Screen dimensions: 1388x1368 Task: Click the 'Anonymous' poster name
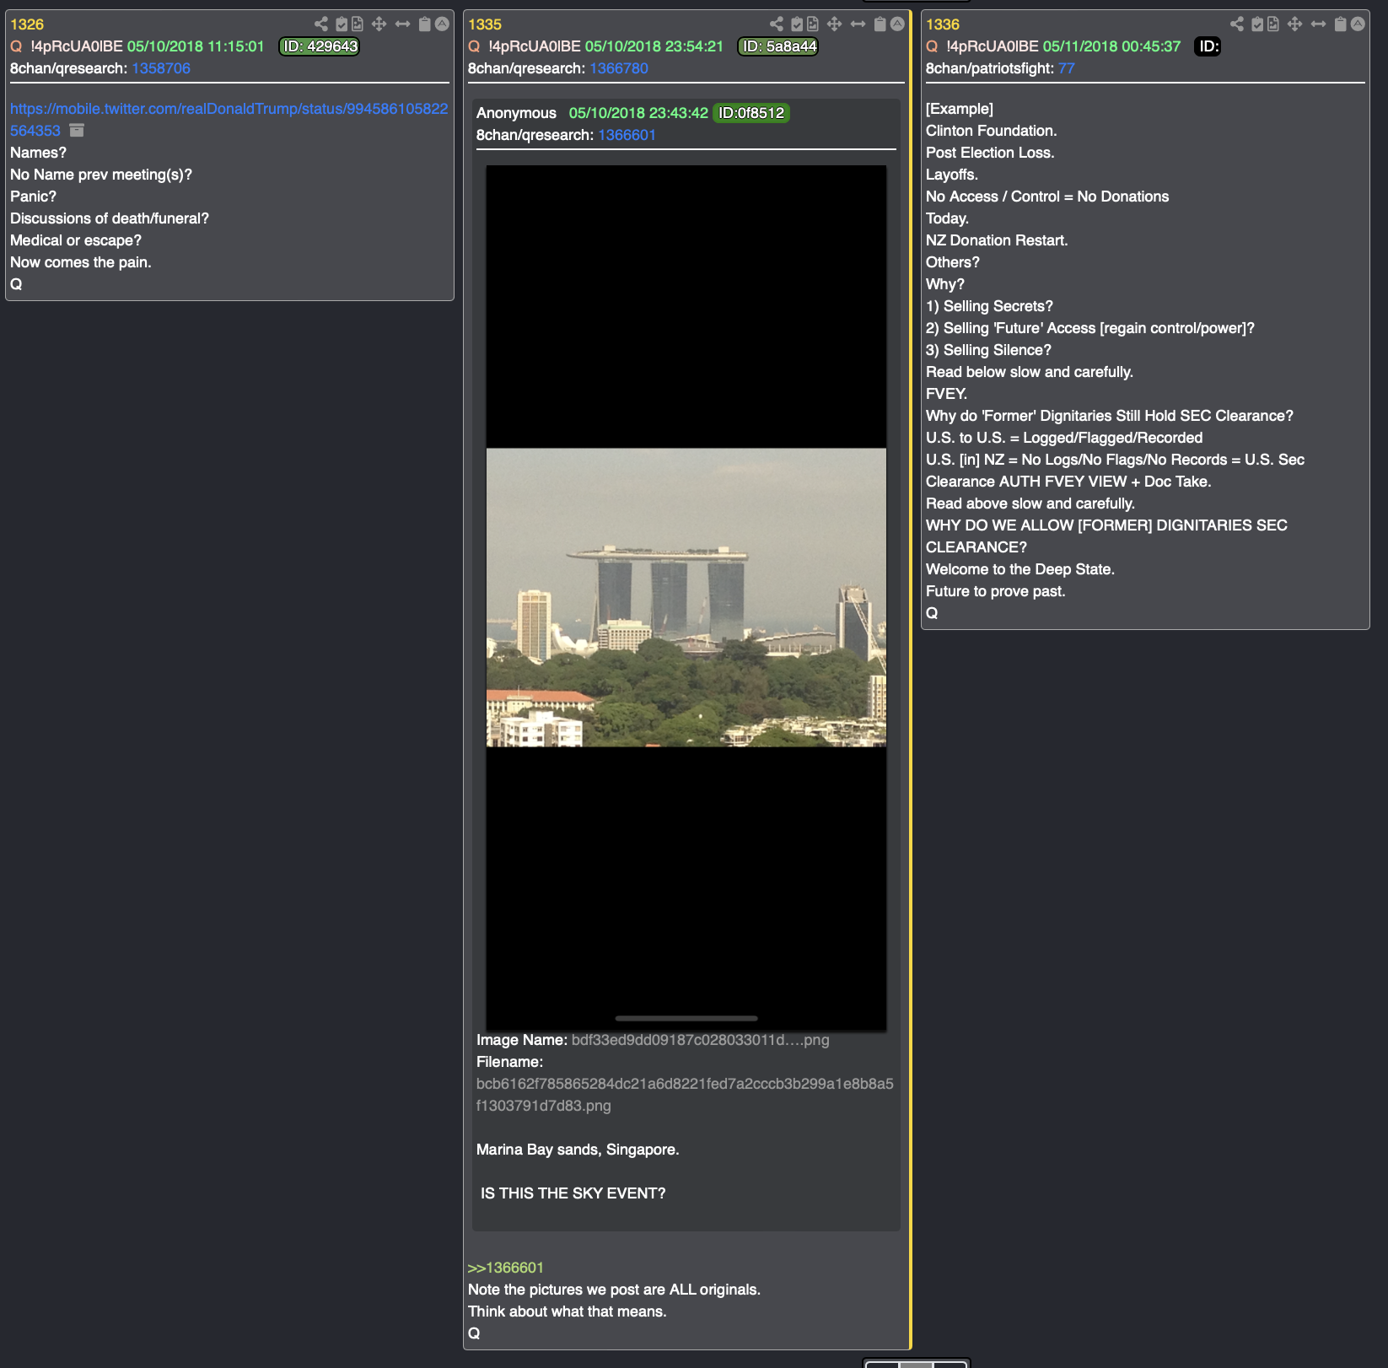(x=516, y=113)
